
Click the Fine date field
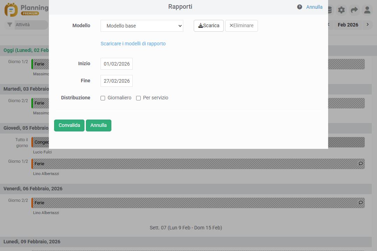[x=117, y=81]
